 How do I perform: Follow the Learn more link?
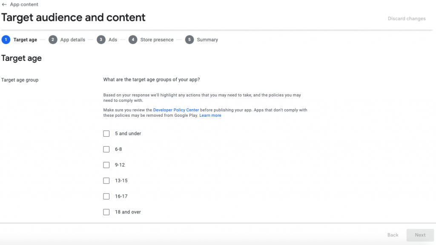(210, 115)
